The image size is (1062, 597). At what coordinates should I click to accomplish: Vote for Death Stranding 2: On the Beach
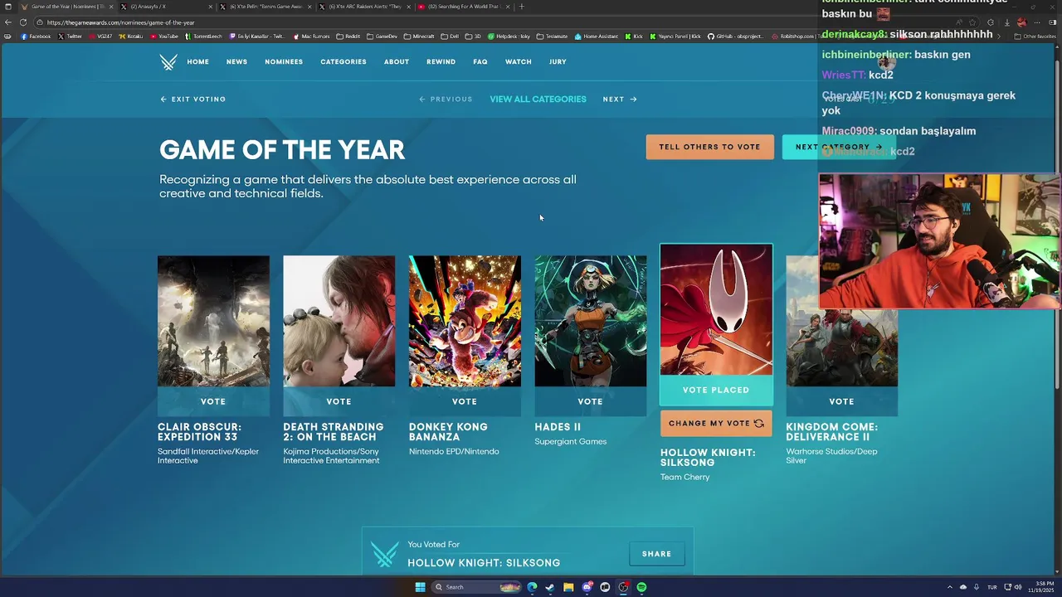point(339,401)
